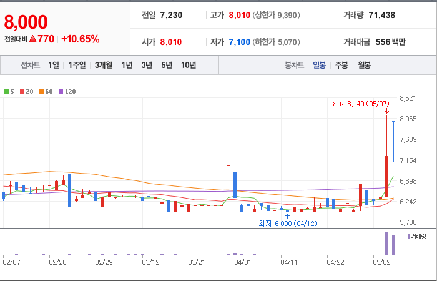Click the +10.65% change rate
The height and width of the screenshot is (281, 437).
click(81, 39)
